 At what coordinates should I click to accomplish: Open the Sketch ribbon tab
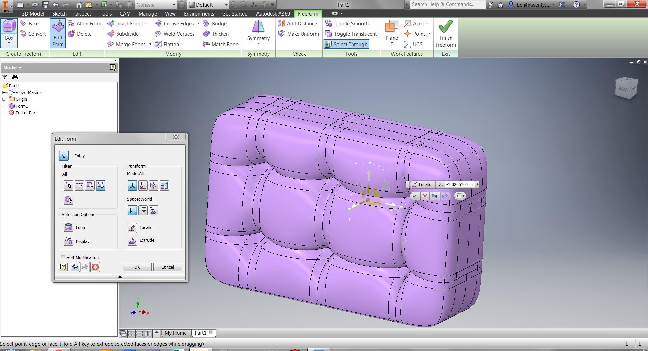pyautogui.click(x=59, y=14)
